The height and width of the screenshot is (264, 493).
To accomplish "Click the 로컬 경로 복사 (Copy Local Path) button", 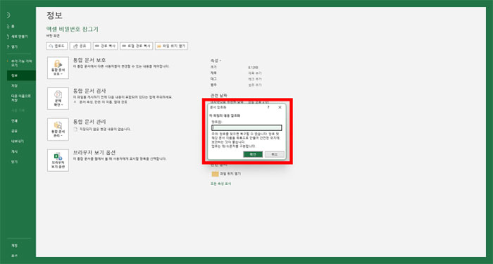I will 137,46.
